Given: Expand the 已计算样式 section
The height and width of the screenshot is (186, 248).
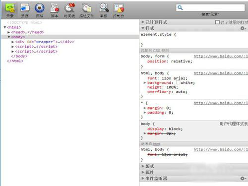Looking at the screenshot, I should pos(143,22).
